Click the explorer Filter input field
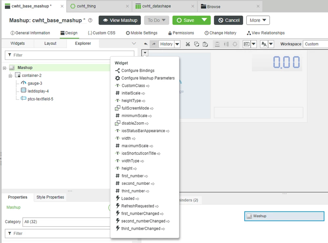 [70, 55]
